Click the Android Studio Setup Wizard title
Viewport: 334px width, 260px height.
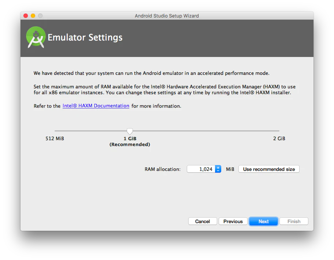pos(167,16)
